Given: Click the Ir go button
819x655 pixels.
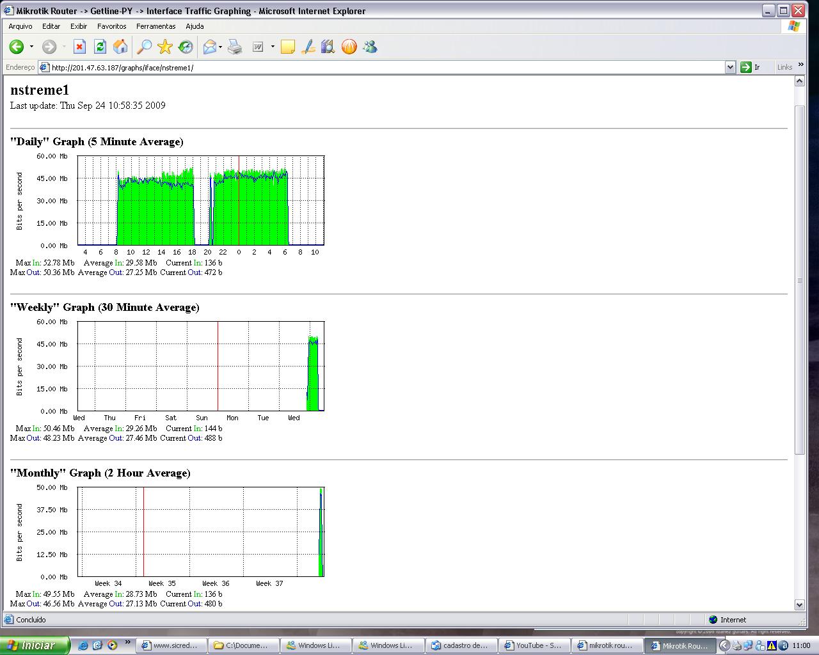Looking at the screenshot, I should coord(751,67).
